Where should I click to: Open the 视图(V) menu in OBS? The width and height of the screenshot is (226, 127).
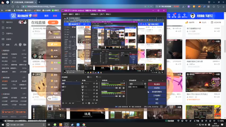click(77, 14)
